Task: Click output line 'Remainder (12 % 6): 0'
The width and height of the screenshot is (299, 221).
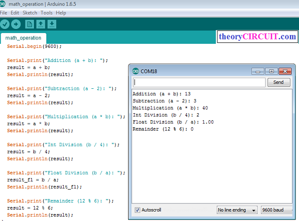Action: [163, 129]
